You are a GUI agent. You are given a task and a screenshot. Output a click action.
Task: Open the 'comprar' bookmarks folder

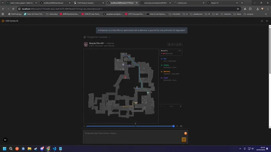tap(248, 14)
